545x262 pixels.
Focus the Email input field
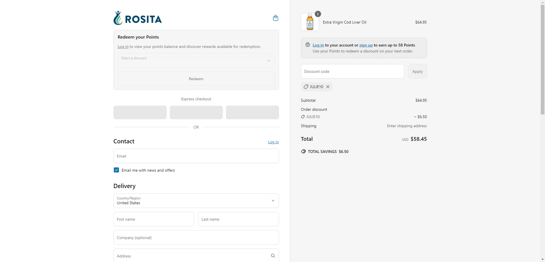pyautogui.click(x=196, y=156)
